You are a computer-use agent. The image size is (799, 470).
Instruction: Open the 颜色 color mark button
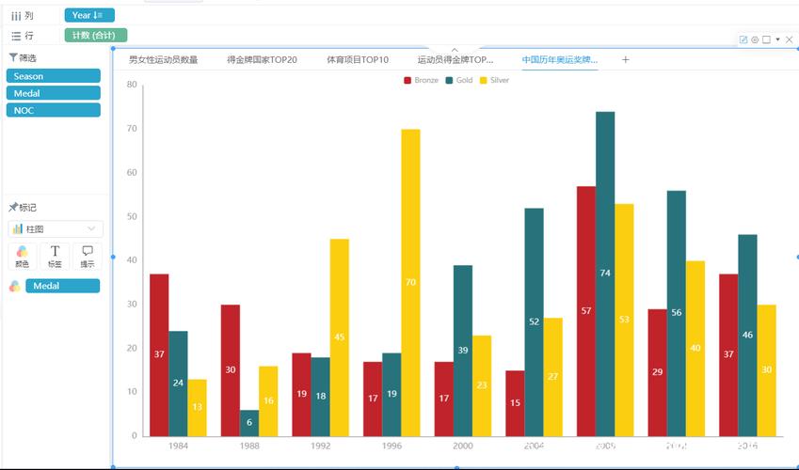click(x=22, y=256)
